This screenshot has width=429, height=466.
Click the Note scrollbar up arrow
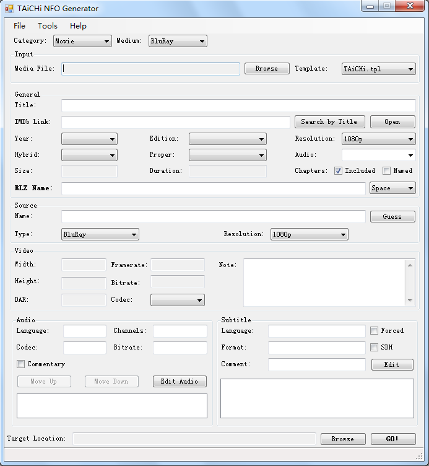click(410, 265)
